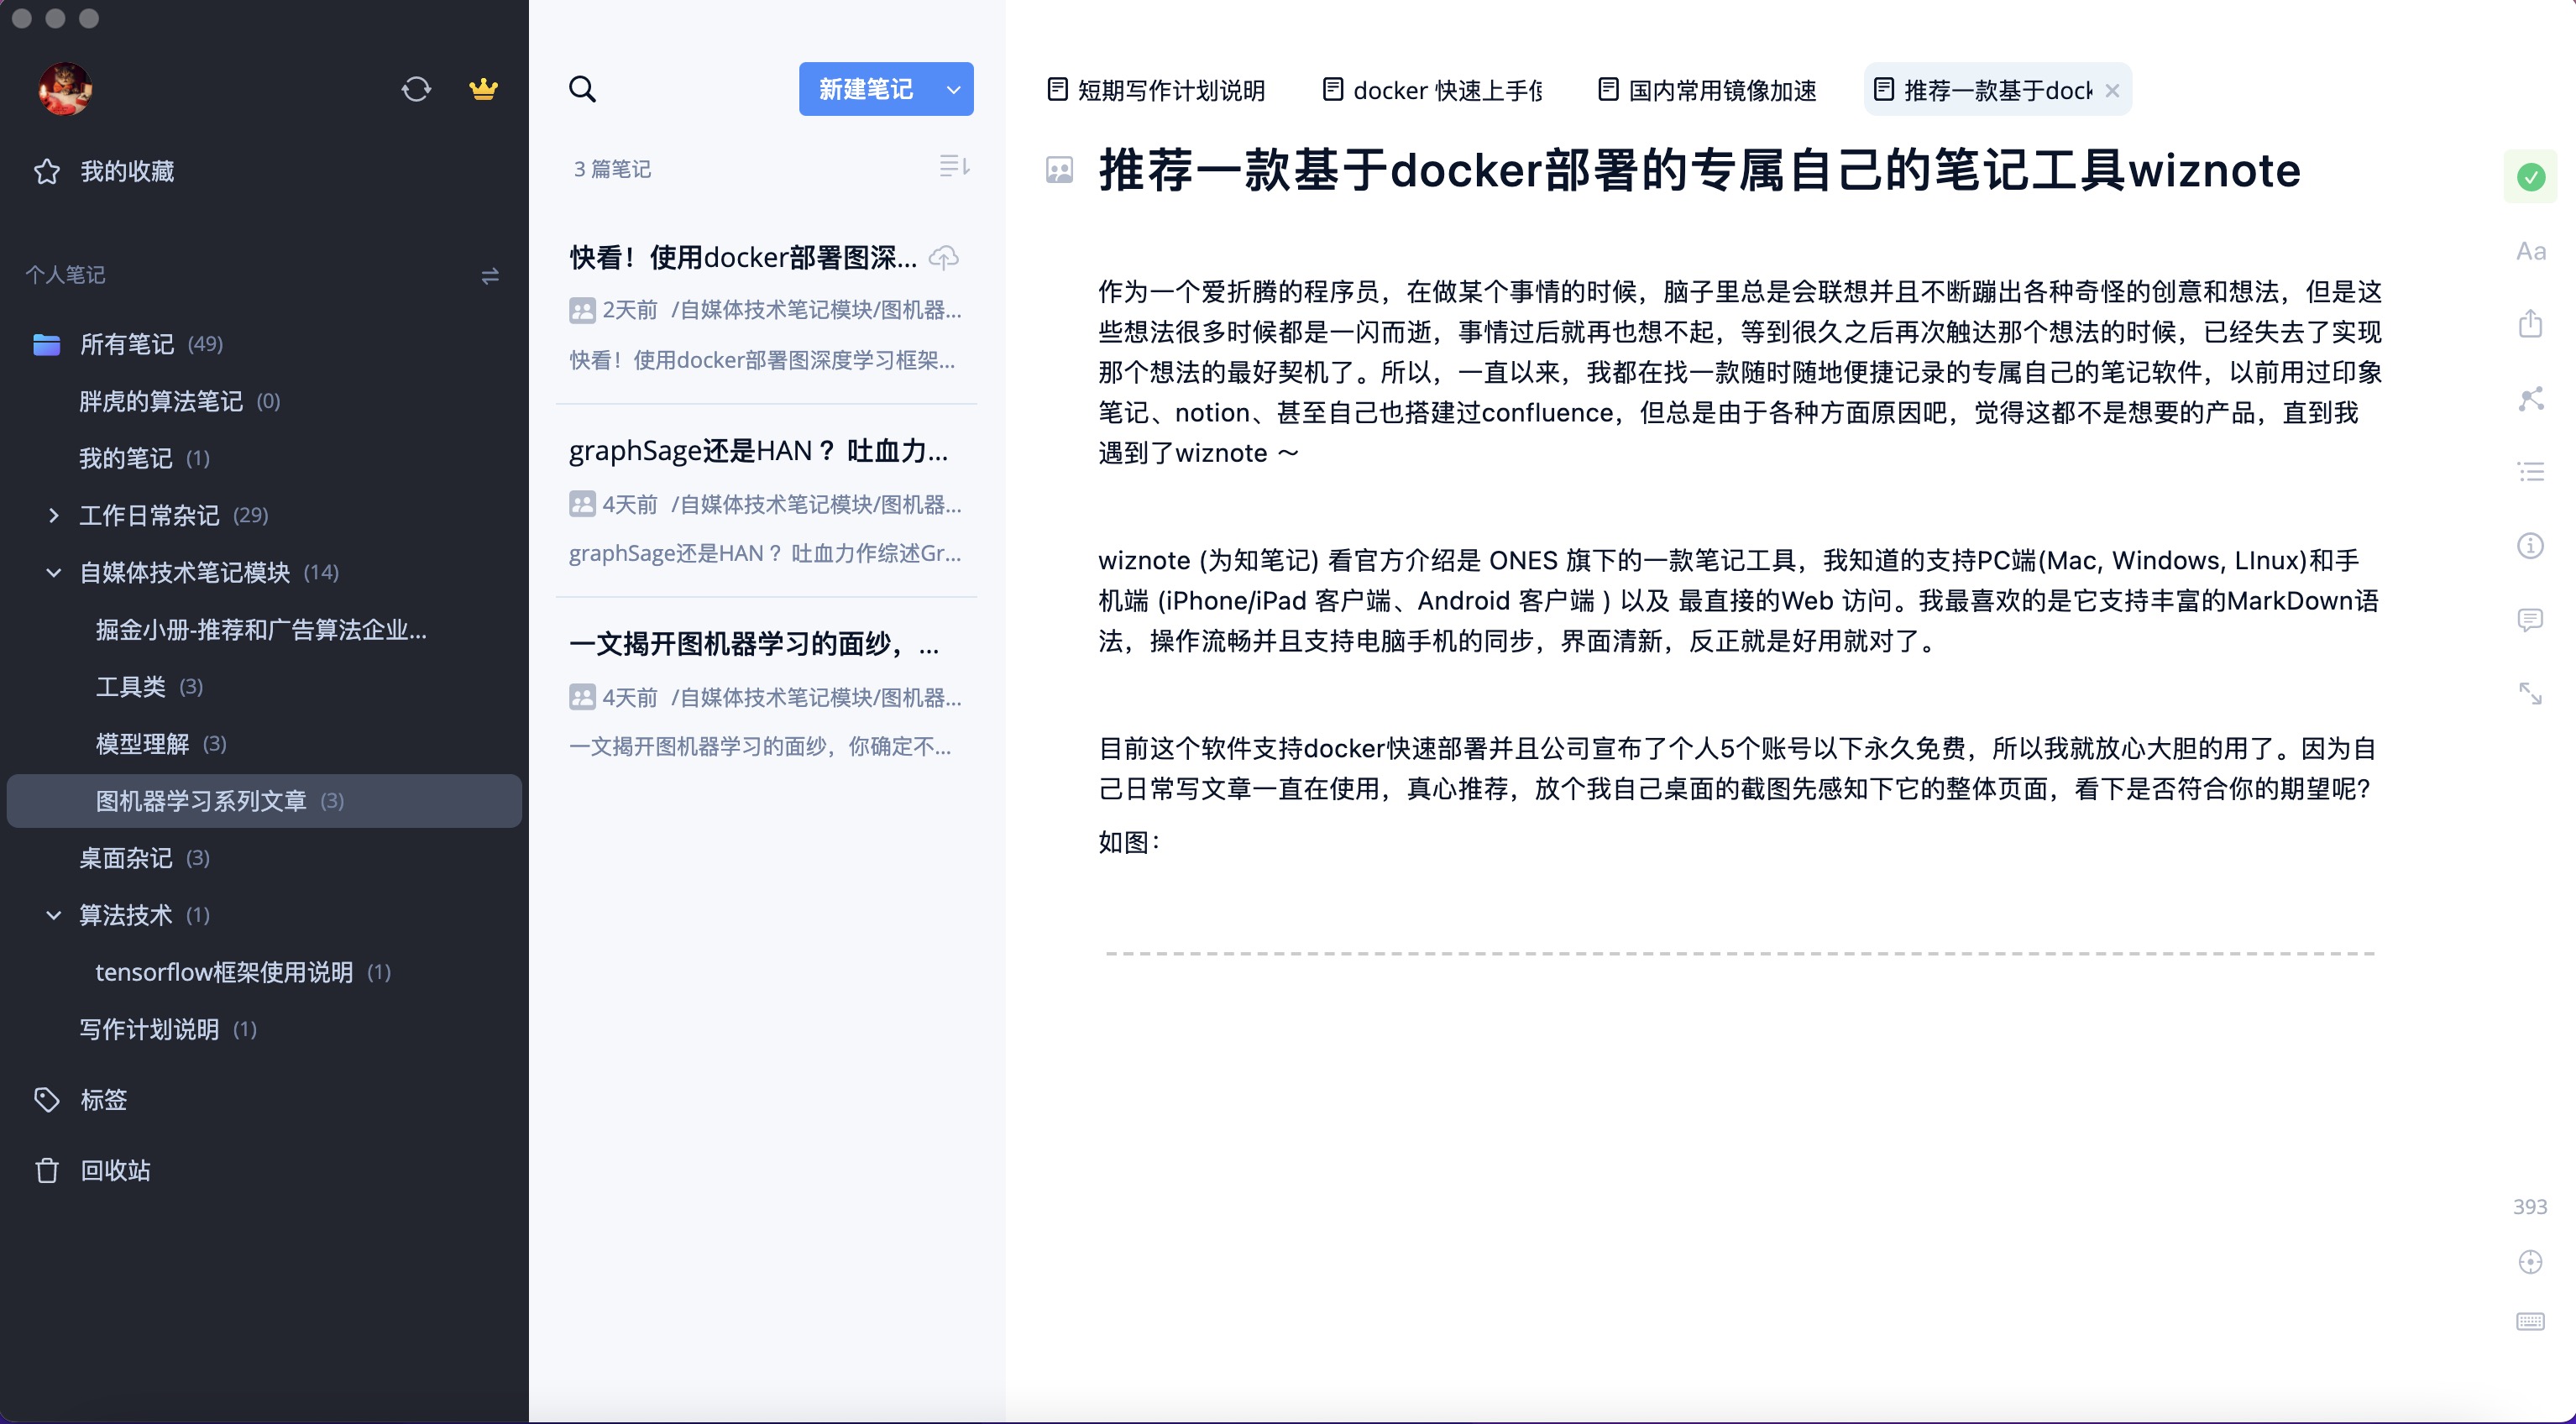
Task: Toggle the outline list icon
Action: [x=2530, y=472]
